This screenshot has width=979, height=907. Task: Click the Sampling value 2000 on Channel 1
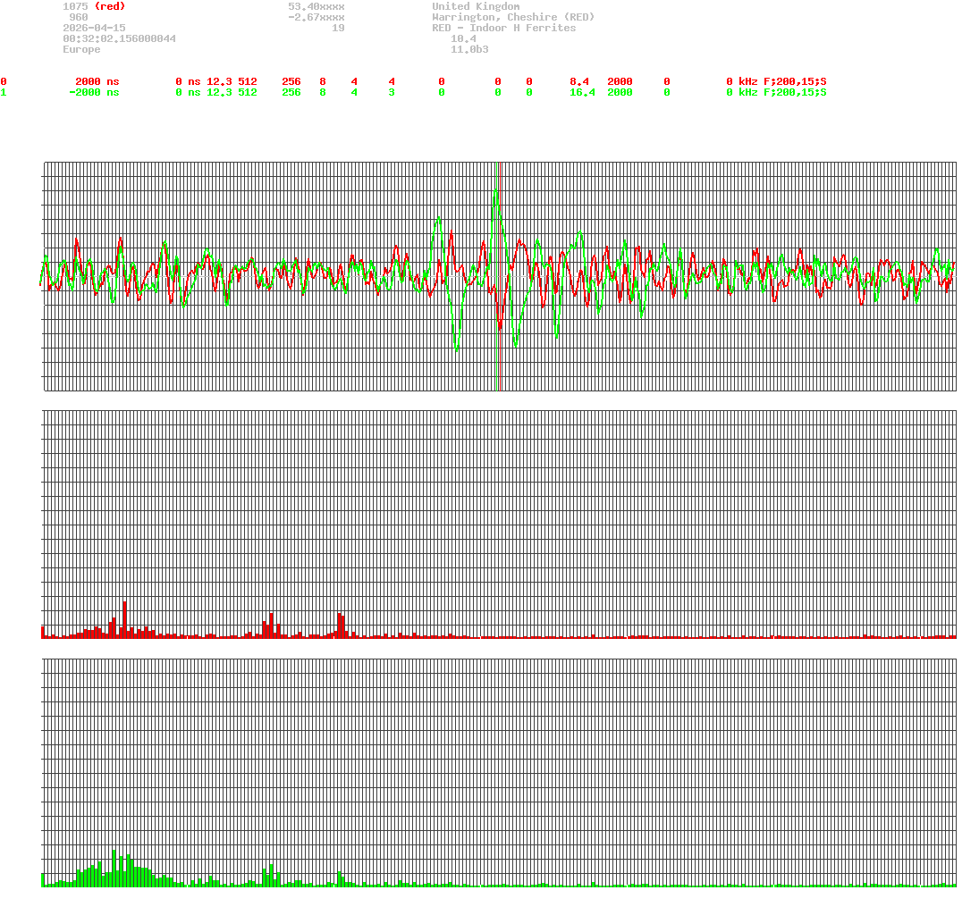pyautogui.click(x=619, y=92)
